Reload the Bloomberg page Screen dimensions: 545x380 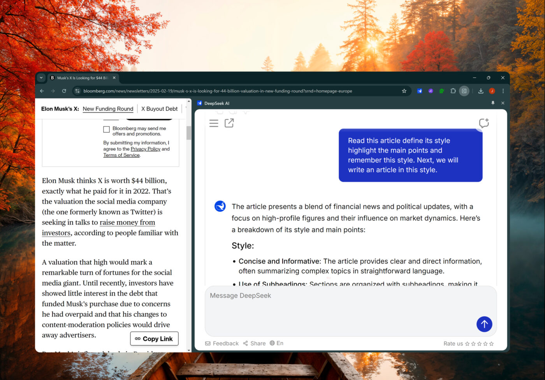(x=64, y=91)
